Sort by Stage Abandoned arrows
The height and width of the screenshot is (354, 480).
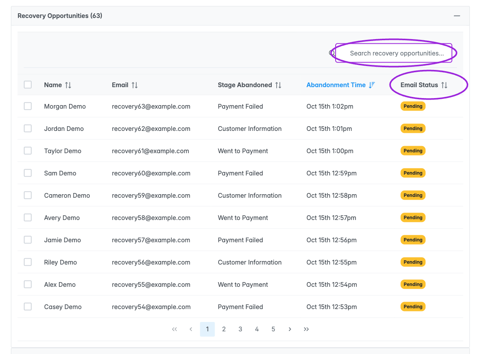tap(278, 85)
